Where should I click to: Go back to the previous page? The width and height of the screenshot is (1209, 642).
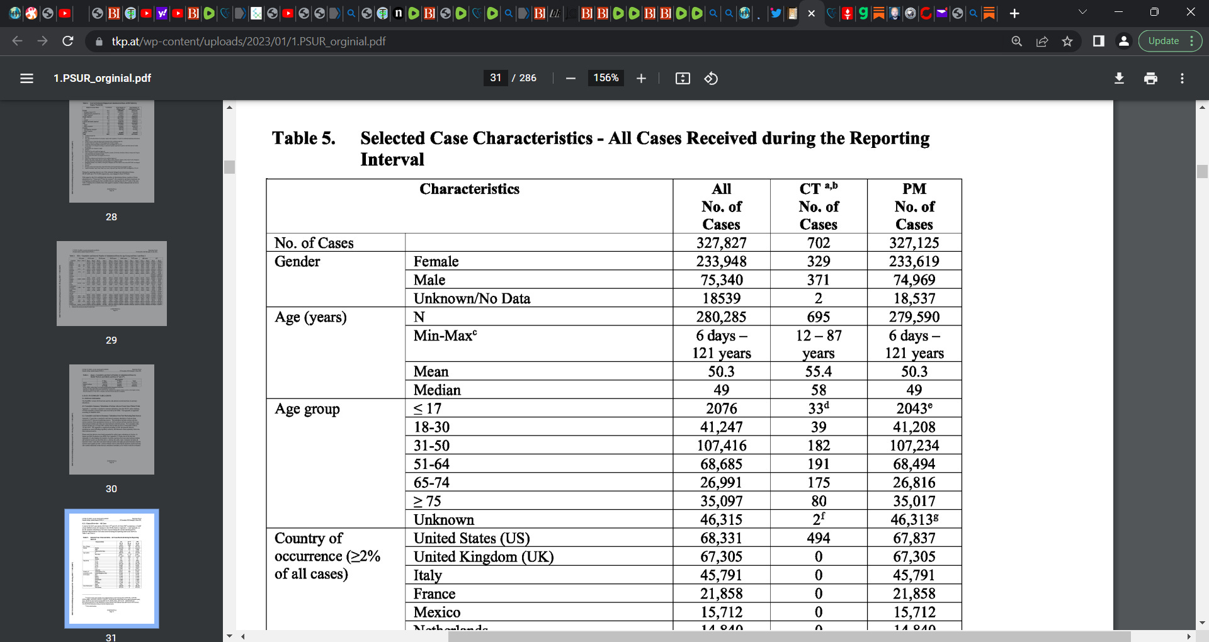pos(17,41)
